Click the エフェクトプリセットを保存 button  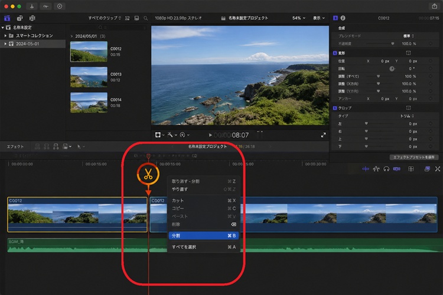[414, 158]
